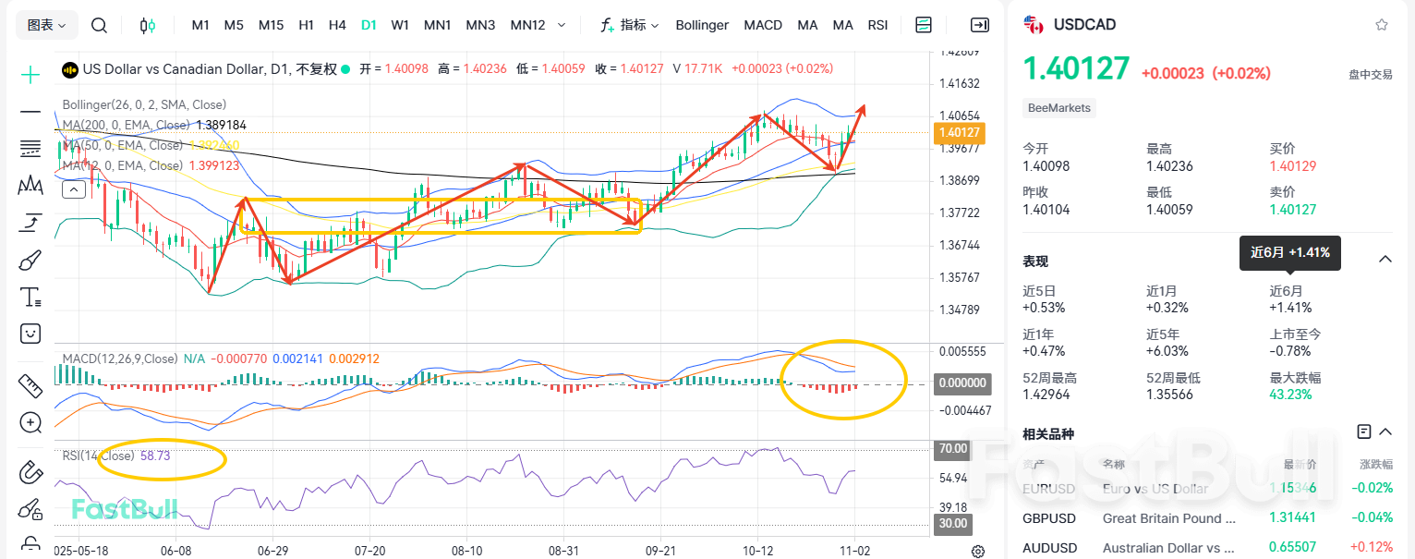Open the emoji sticker tool

30,333
